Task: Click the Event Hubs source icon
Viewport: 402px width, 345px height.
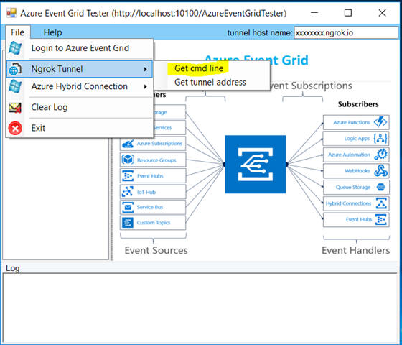Action: click(x=128, y=176)
